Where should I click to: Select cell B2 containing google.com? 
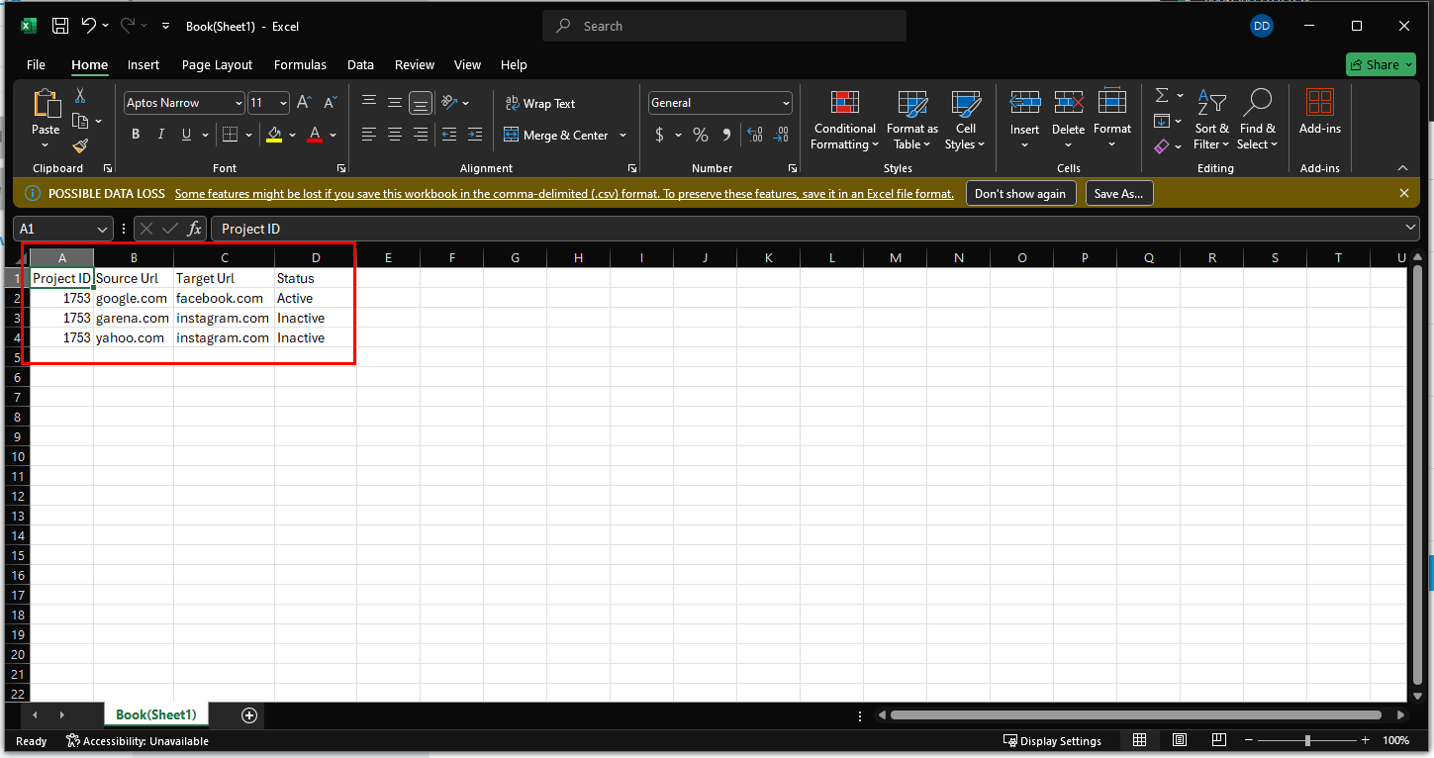[x=133, y=298]
